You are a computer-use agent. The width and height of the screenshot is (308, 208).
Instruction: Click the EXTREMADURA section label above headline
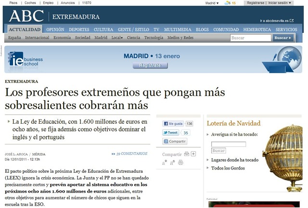[21, 81]
